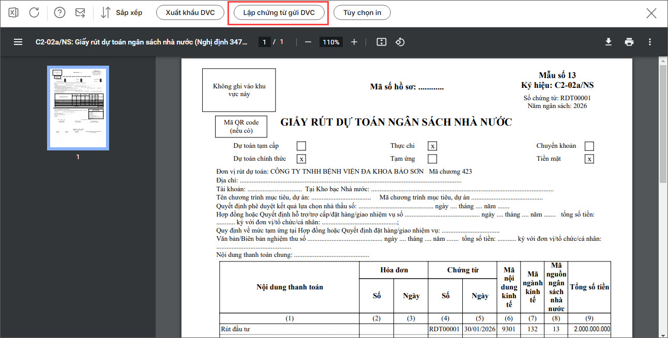Click the 132 sector code cell
Image resolution: width=668 pixels, height=338 pixels.
(x=533, y=329)
